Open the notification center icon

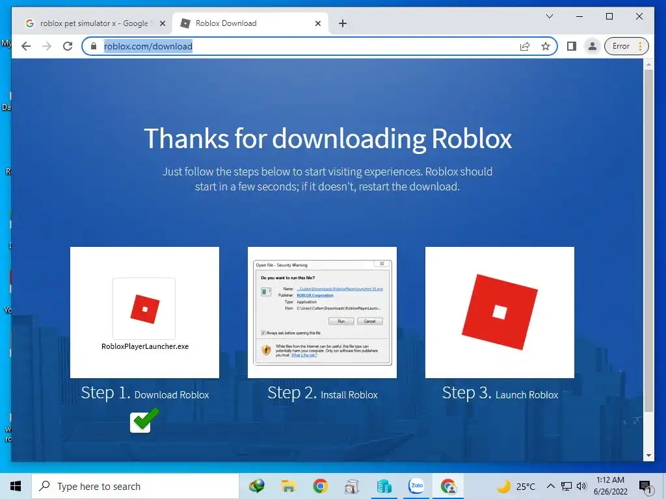(646, 487)
